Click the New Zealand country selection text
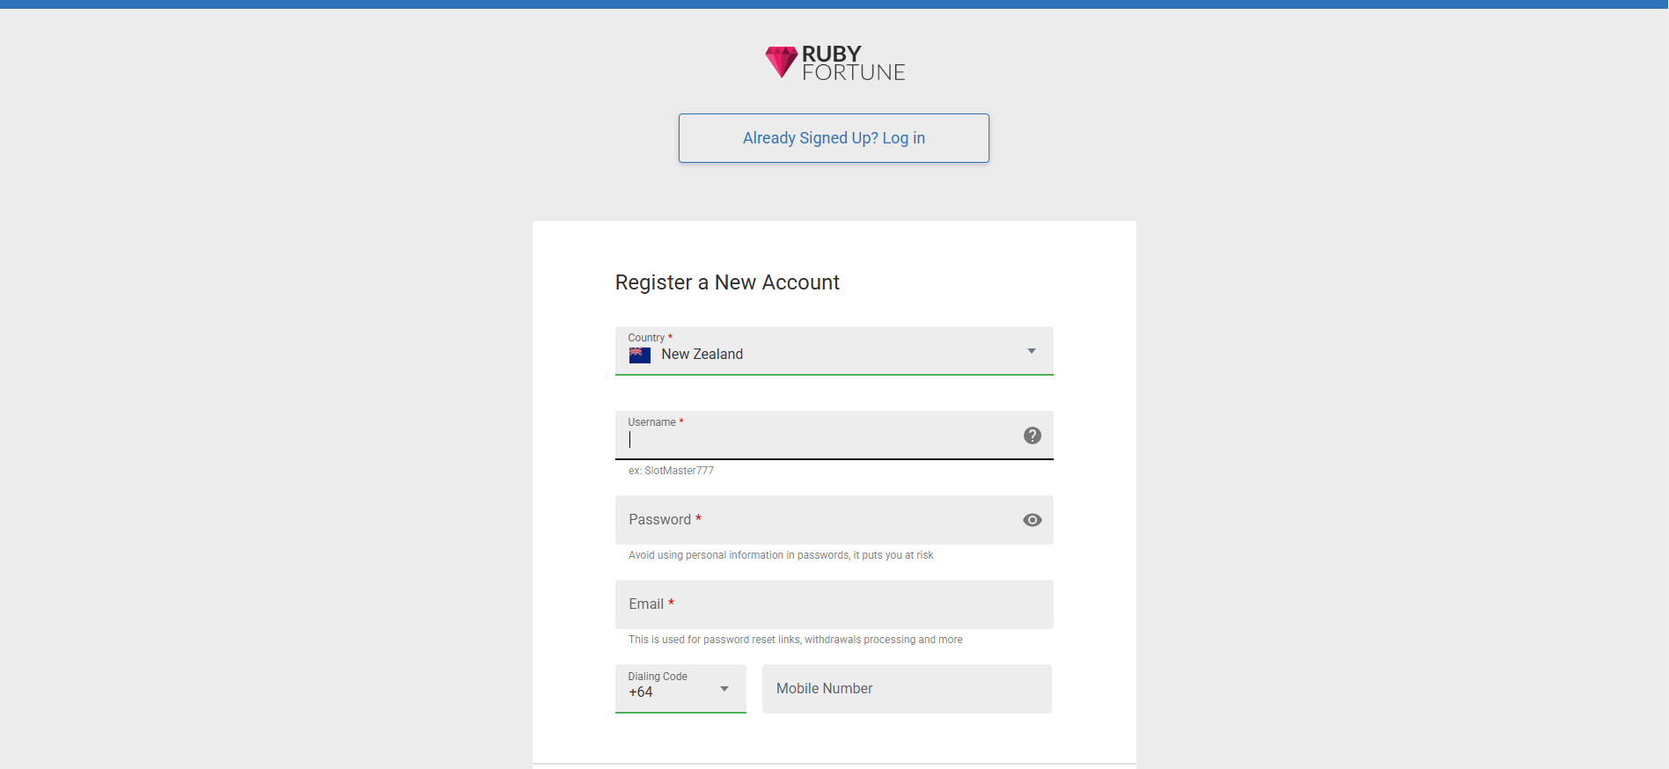 coord(702,355)
